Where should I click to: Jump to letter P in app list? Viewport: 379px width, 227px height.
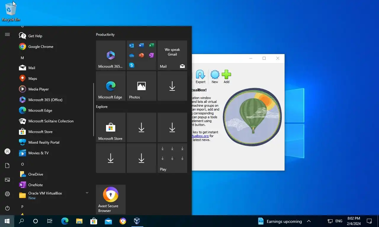22,207
